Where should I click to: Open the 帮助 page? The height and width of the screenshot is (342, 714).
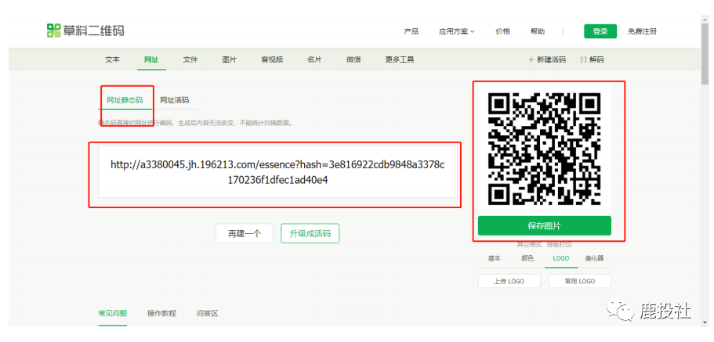pyautogui.click(x=538, y=31)
